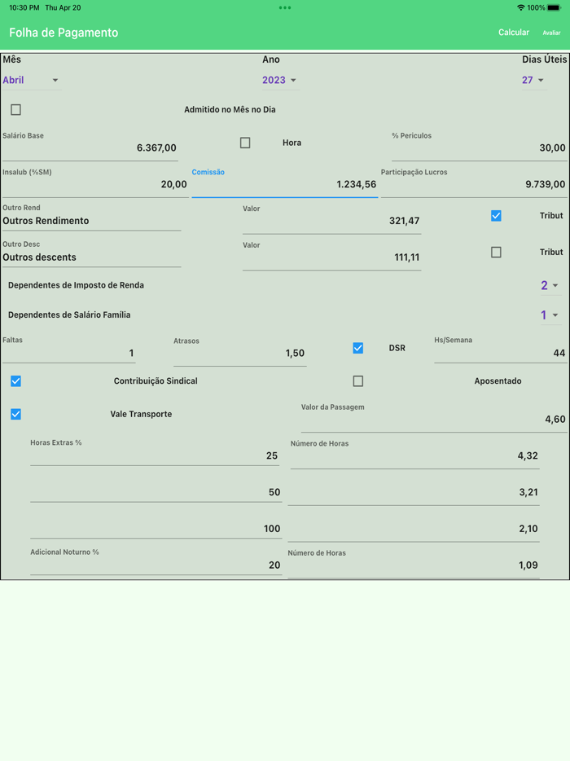Edit the Atrasos field 1,50
This screenshot has width=570, height=761.
(240, 351)
